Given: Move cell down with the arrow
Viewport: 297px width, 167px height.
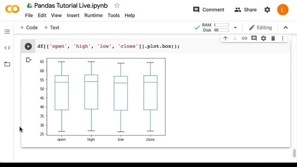Looking at the screenshot, I should pyautogui.click(x=235, y=39).
